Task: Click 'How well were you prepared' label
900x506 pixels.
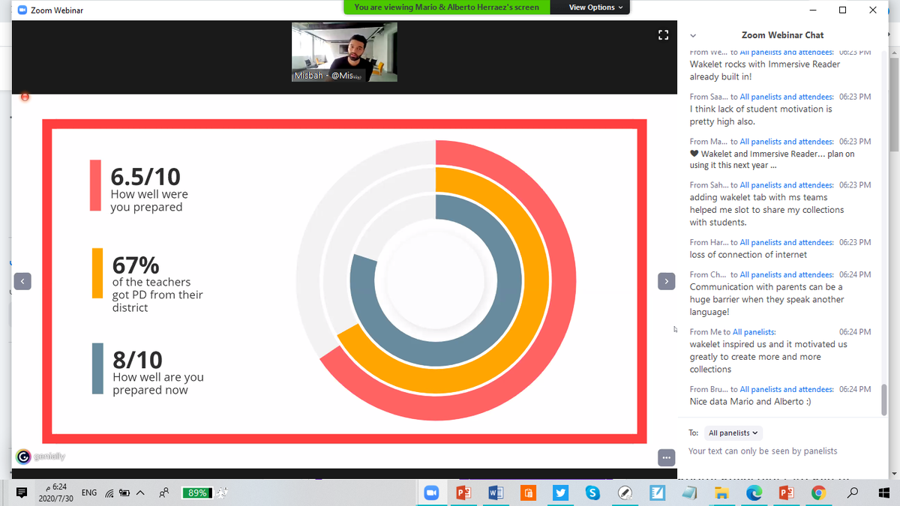Action: tap(149, 200)
